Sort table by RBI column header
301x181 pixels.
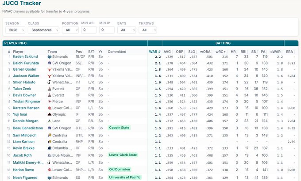pyautogui.click(x=244, y=52)
